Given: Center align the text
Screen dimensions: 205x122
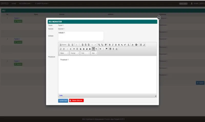Looking at the screenshot, I should pyautogui.click(x=84, y=49).
